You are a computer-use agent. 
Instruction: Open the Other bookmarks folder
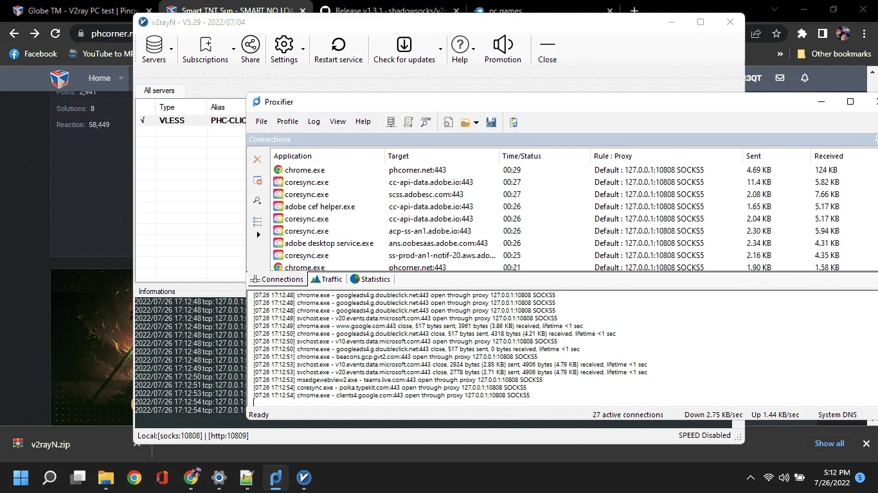834,54
